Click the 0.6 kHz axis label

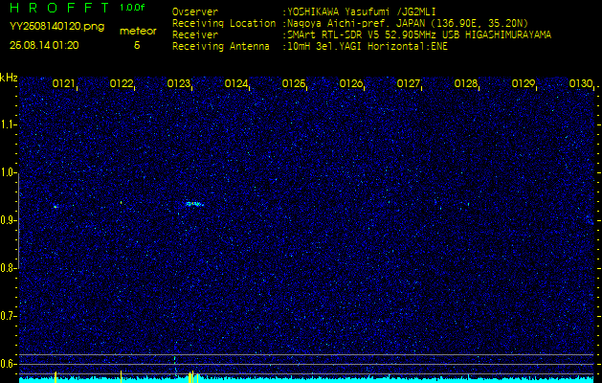(8, 364)
